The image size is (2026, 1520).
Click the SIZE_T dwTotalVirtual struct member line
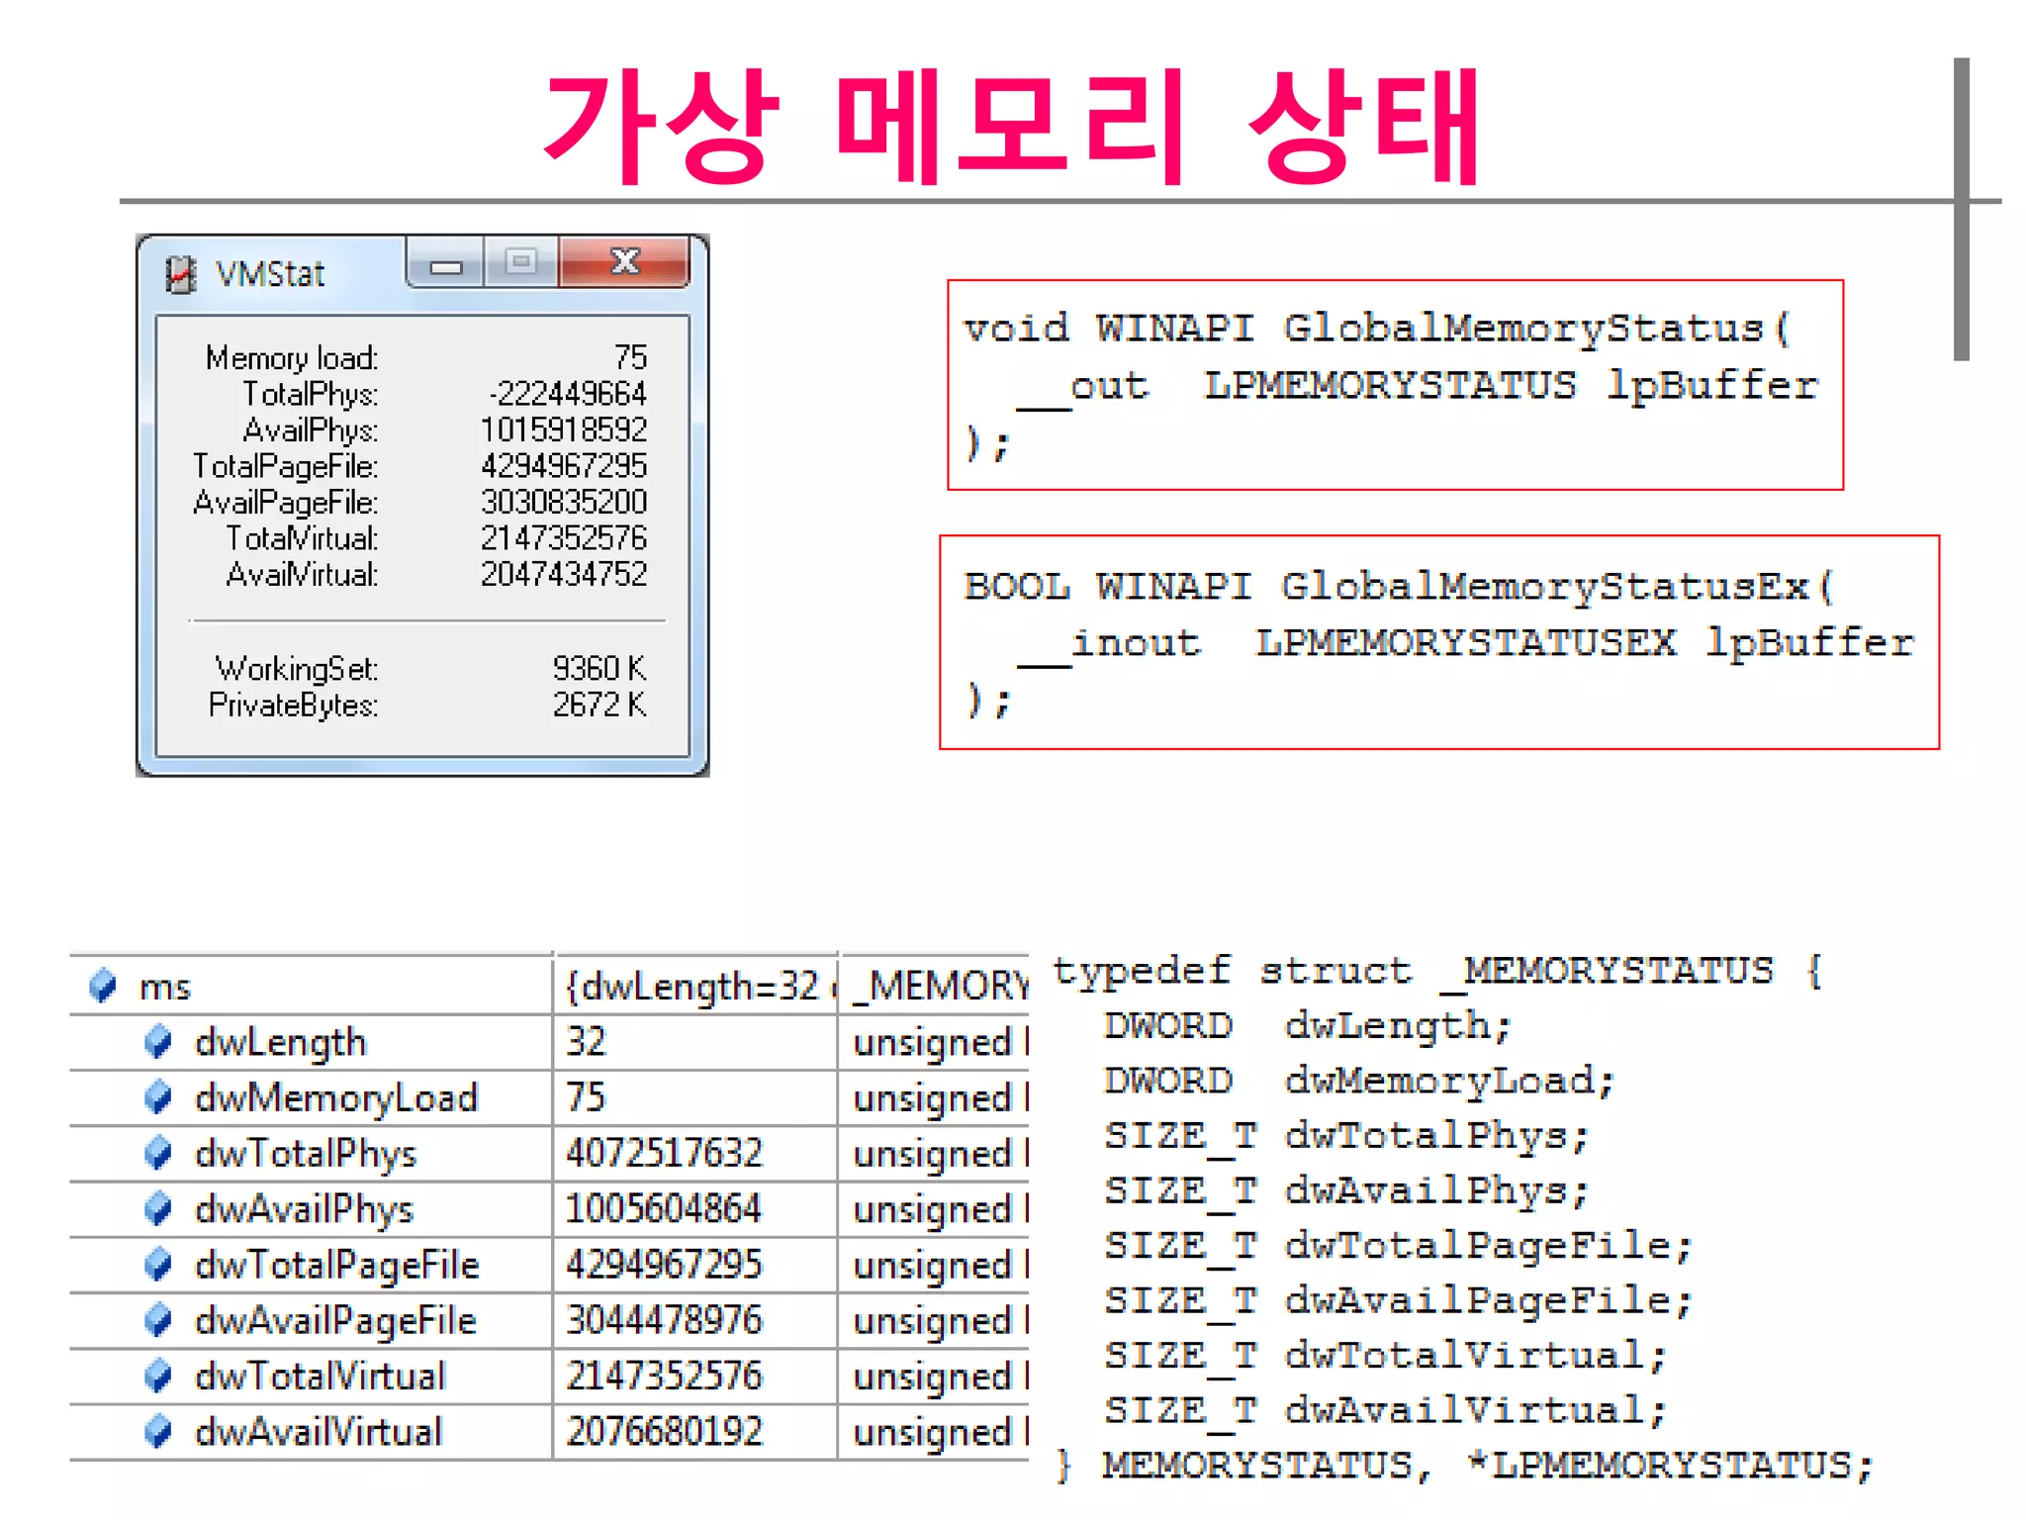click(1386, 1356)
